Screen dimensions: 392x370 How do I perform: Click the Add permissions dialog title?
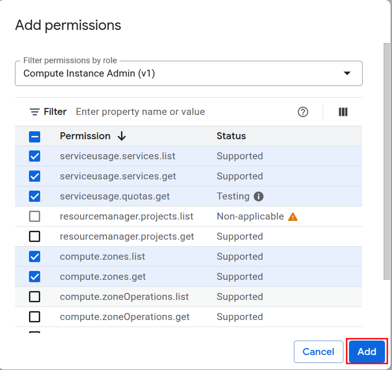coord(68,25)
